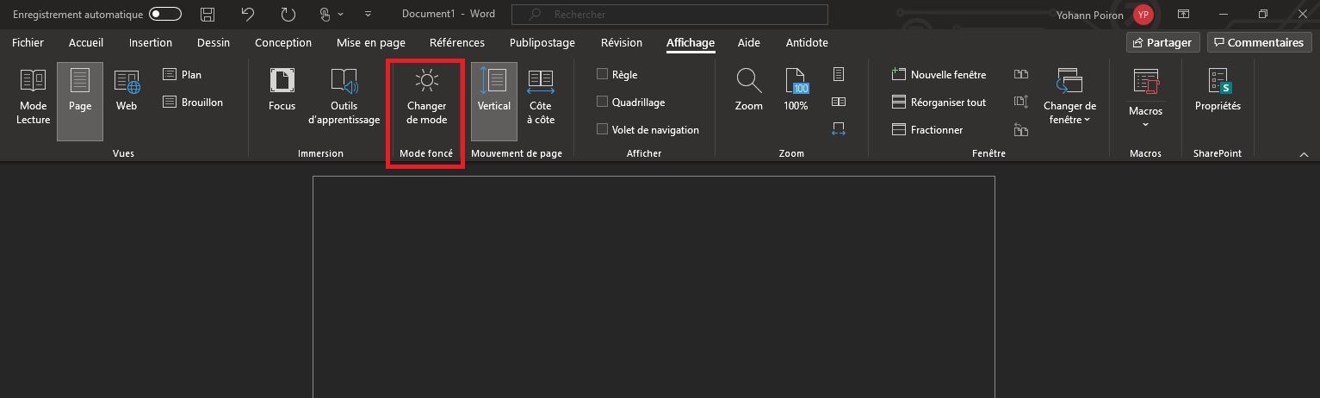Switch to the Révision tab
The image size is (1320, 398).
(x=622, y=43)
